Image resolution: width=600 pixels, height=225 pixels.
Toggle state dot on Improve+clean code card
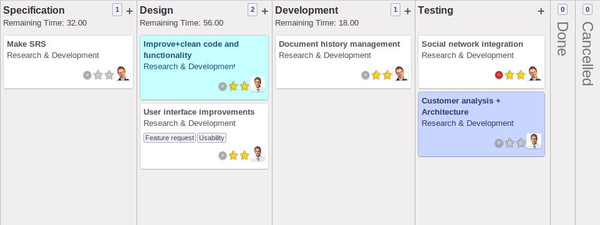(223, 87)
